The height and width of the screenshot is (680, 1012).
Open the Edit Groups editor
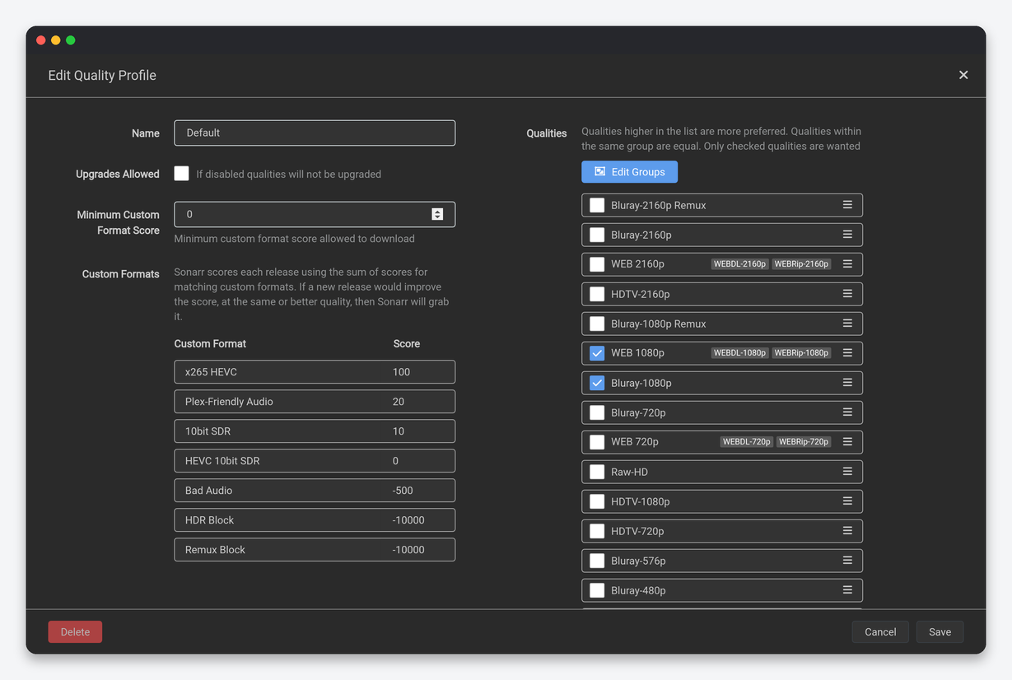pyautogui.click(x=630, y=172)
